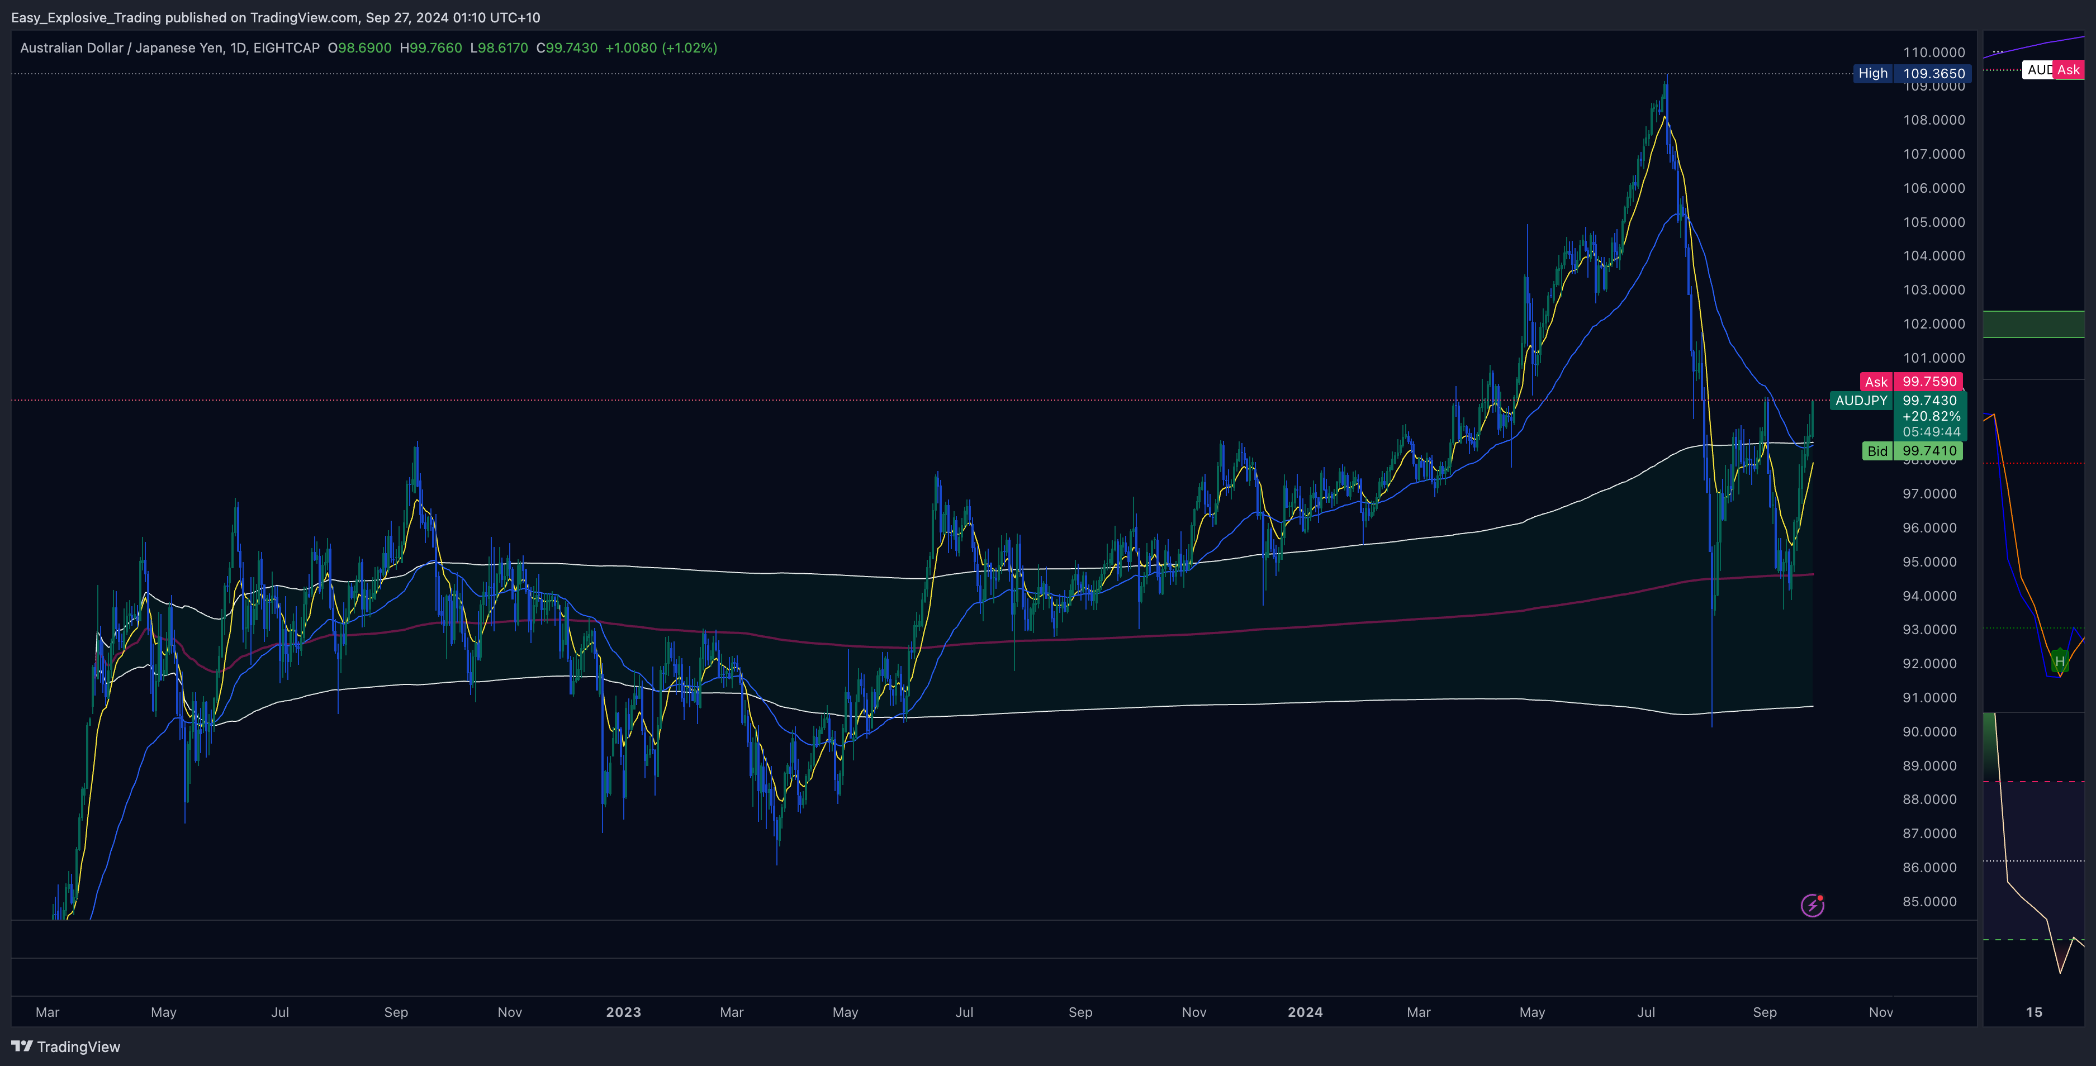Click the 2024 year label on time axis
Viewport: 2096px width, 1066px height.
(x=1305, y=1012)
